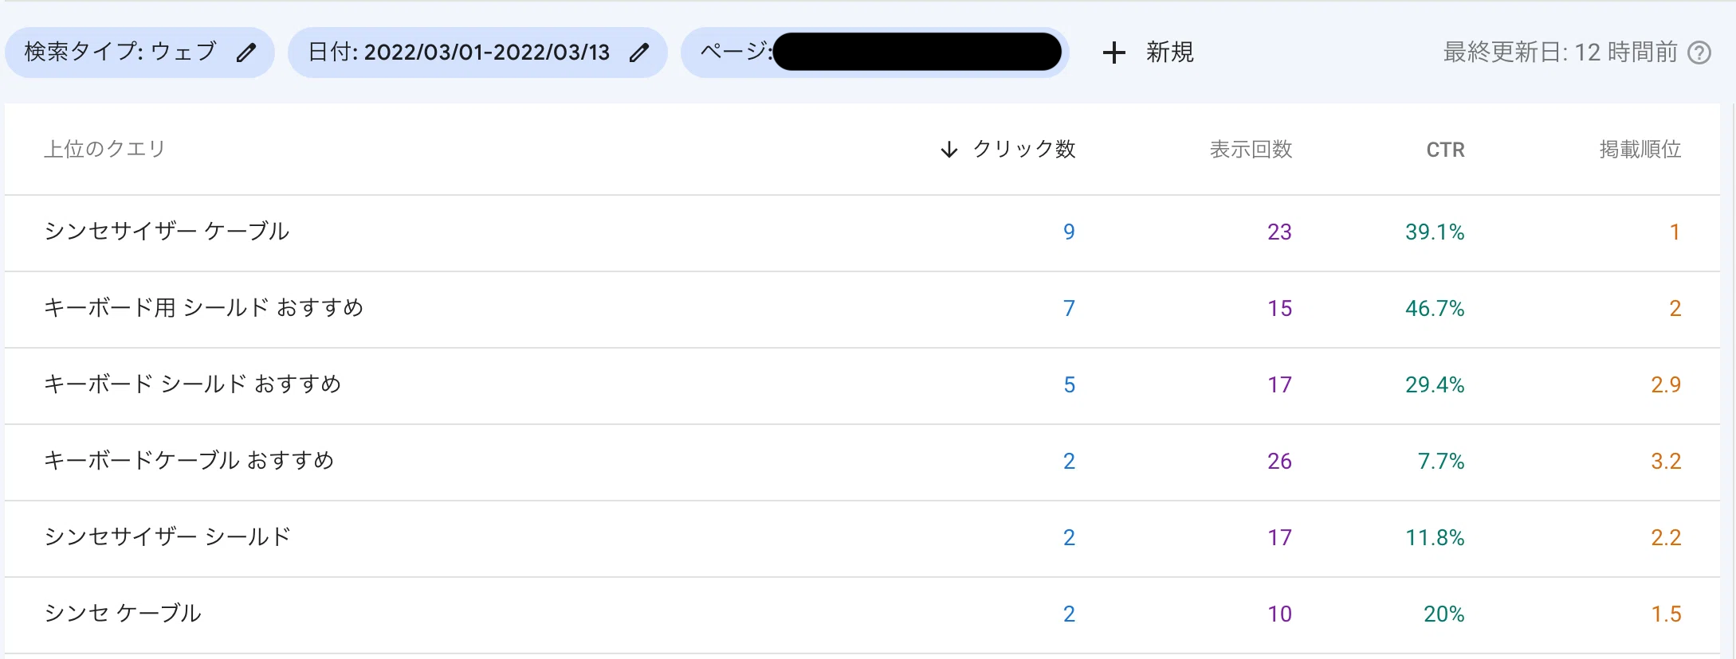Image resolution: width=1736 pixels, height=659 pixels.
Task: Edit the search type filter pencil icon
Action: 246,53
